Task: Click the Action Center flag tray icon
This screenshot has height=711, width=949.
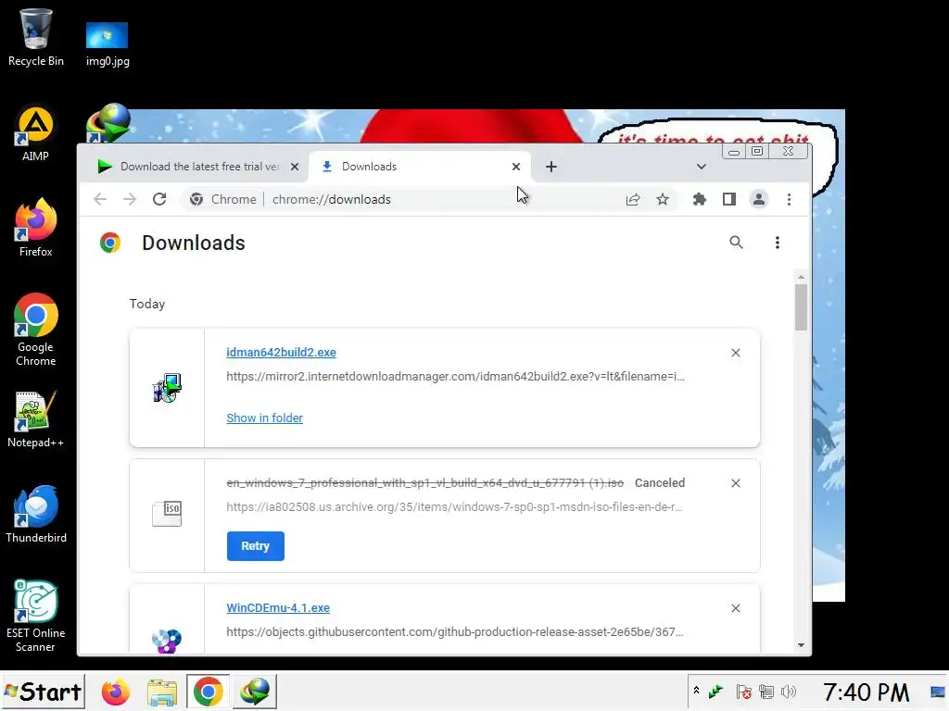Action: 744,691
